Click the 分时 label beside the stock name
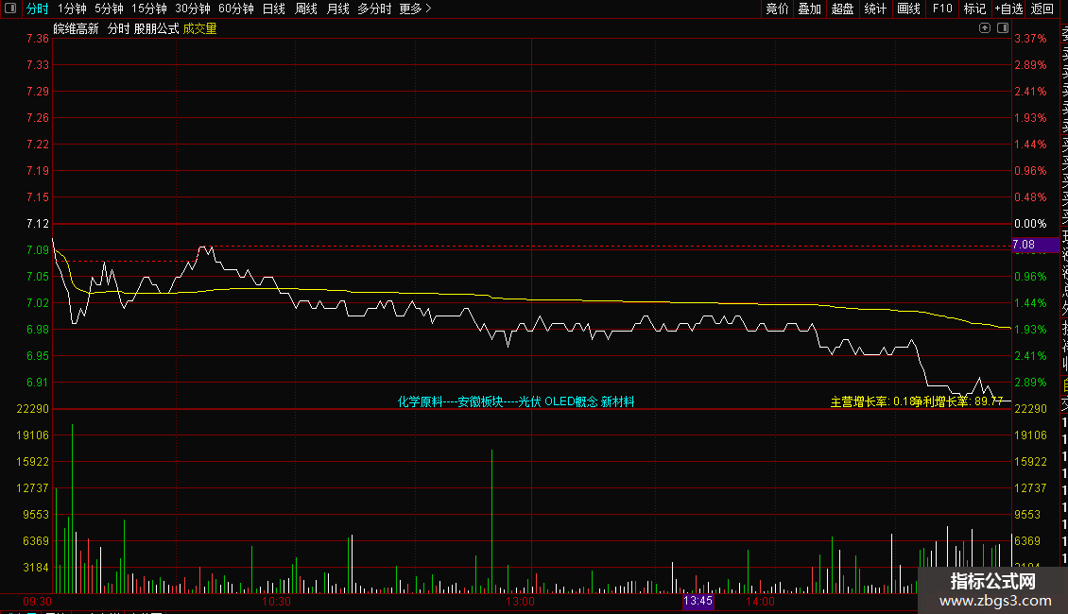The width and height of the screenshot is (1068, 614). (118, 28)
